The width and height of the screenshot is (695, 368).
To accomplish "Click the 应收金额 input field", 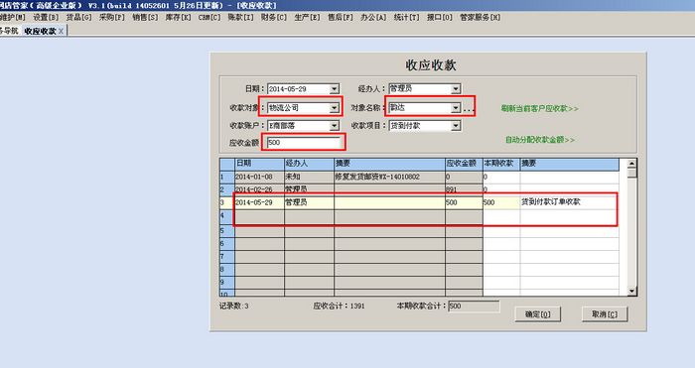I will pos(304,143).
